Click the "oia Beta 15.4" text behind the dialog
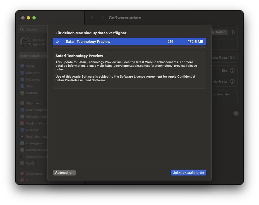 click(x=223, y=58)
